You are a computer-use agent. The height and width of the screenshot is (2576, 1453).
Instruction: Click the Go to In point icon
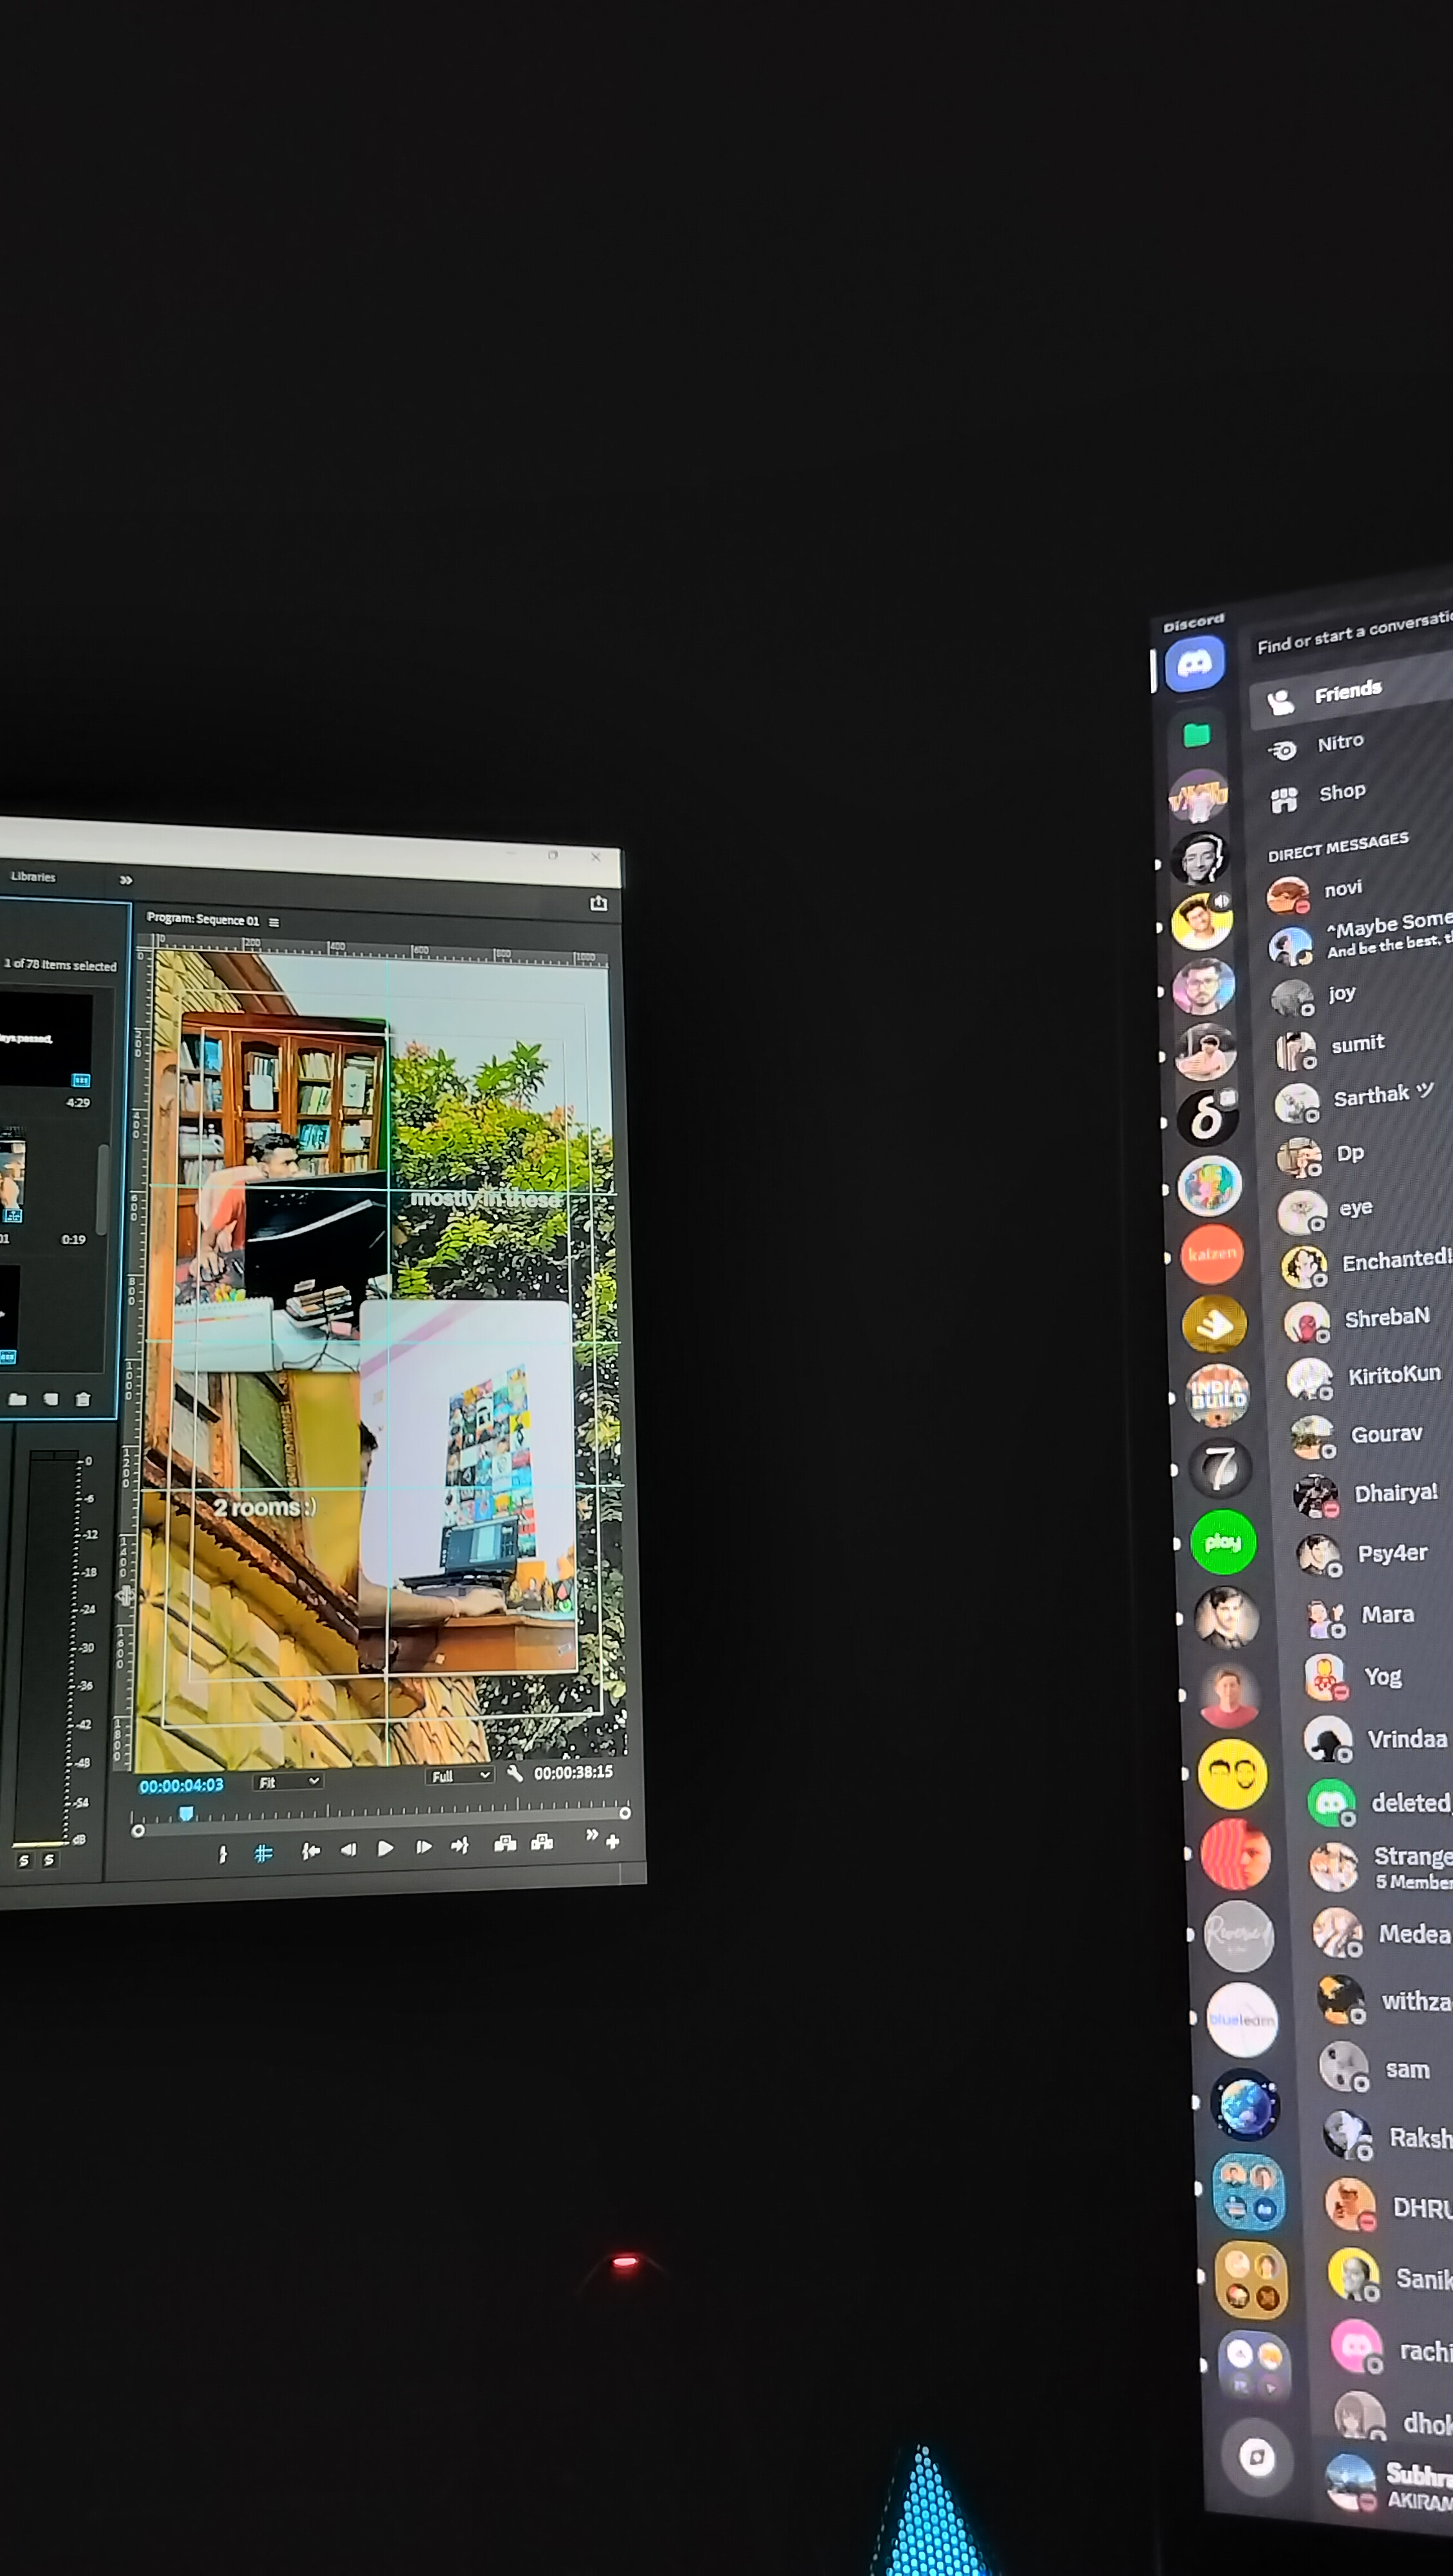(x=311, y=1852)
